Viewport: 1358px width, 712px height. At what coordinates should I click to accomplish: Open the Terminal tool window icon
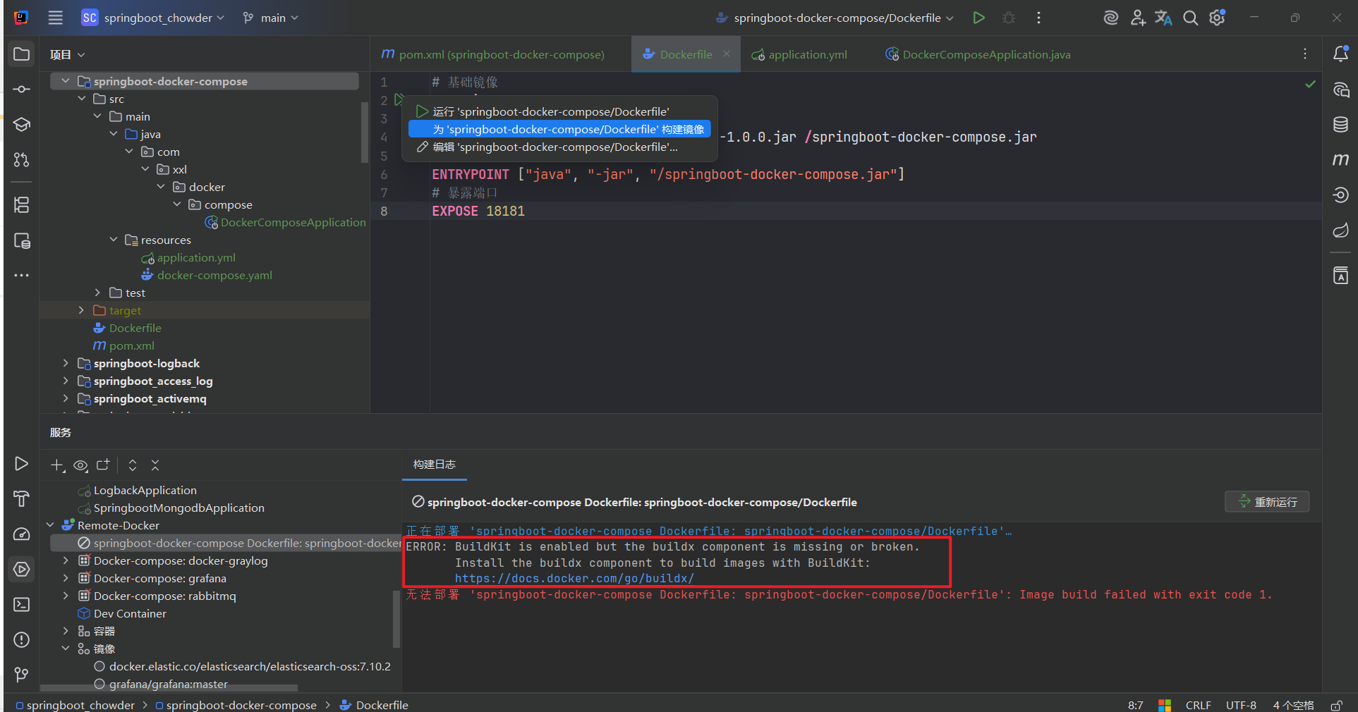(22, 605)
